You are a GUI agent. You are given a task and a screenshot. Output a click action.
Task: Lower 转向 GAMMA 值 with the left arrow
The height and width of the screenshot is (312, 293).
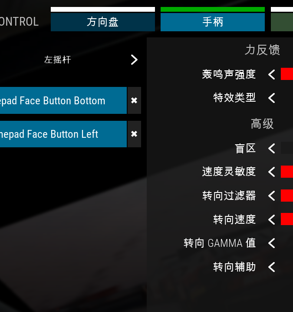272,243
